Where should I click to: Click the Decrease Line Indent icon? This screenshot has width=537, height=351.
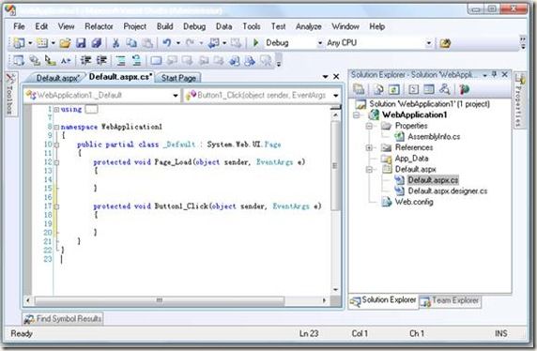click(x=85, y=61)
